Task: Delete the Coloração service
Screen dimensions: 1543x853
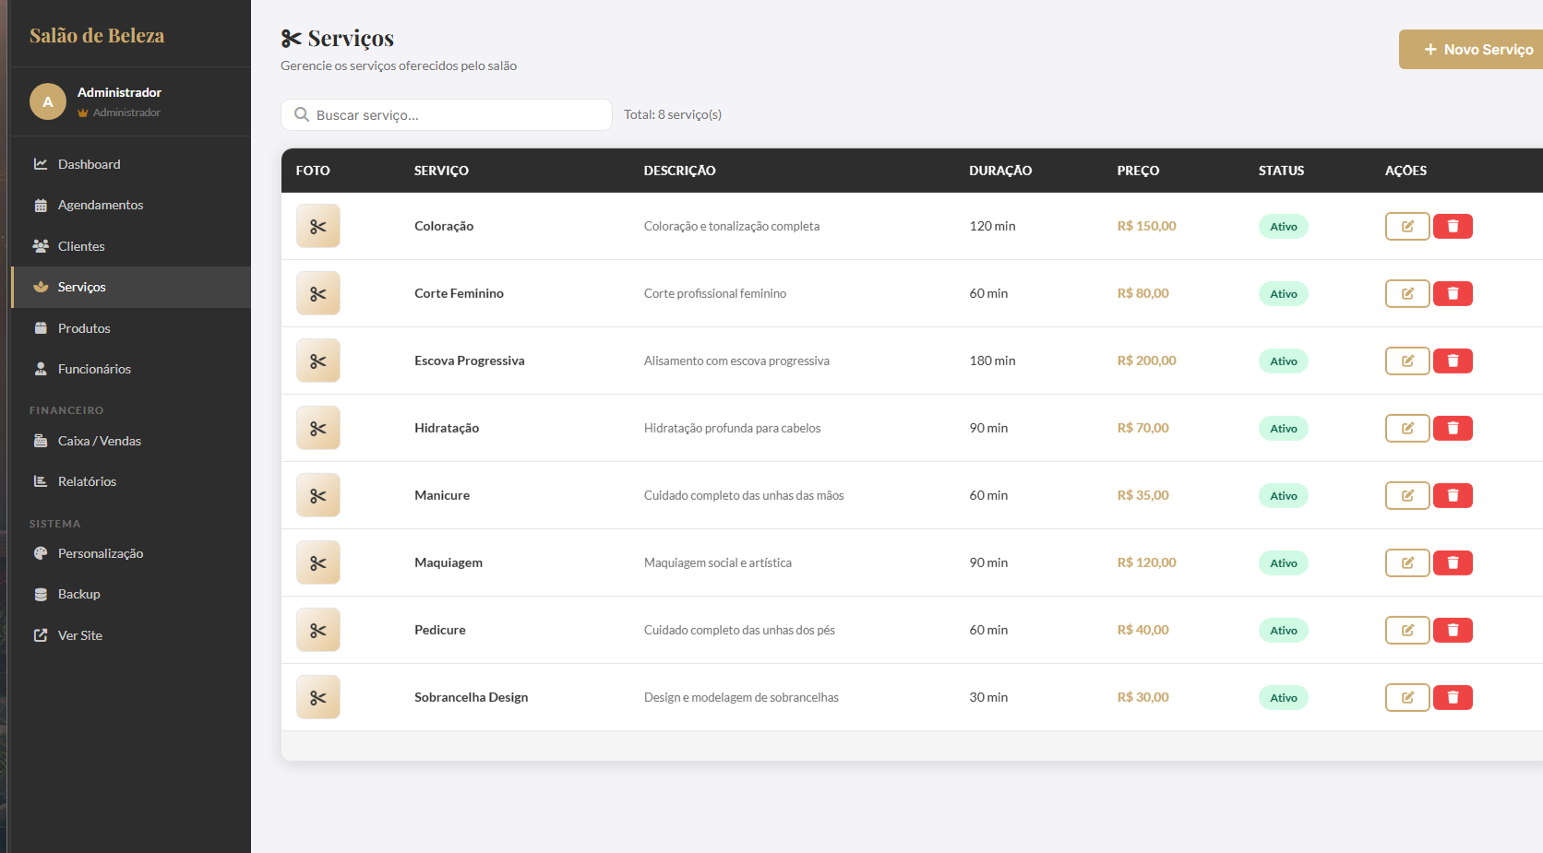Action: 1453,226
